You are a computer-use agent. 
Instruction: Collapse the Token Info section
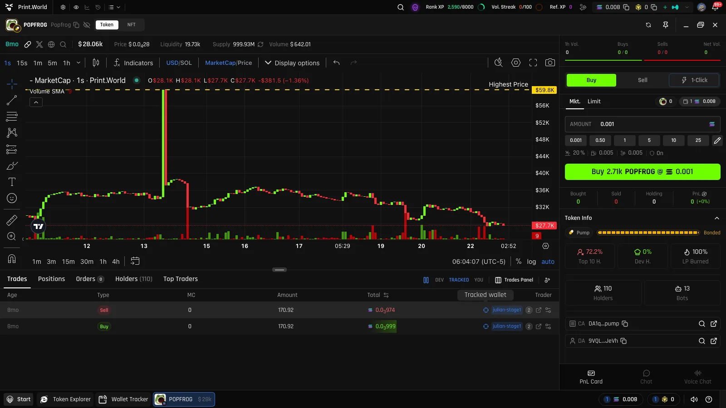pyautogui.click(x=717, y=218)
